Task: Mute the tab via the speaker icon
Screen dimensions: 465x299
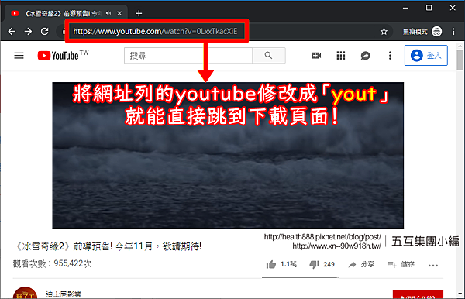Action: click(x=108, y=13)
